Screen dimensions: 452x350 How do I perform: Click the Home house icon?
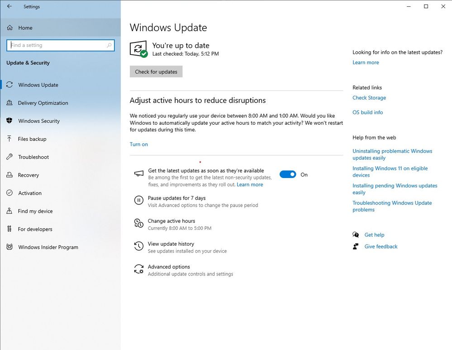(10, 28)
